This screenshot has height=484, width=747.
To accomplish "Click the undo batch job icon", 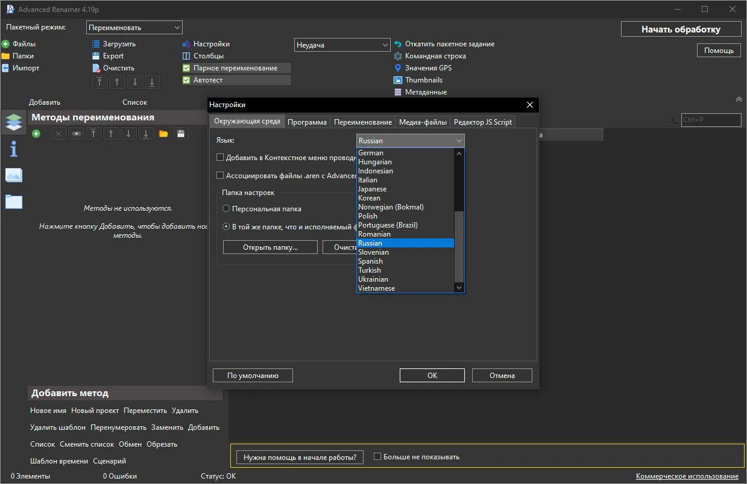I will point(398,44).
